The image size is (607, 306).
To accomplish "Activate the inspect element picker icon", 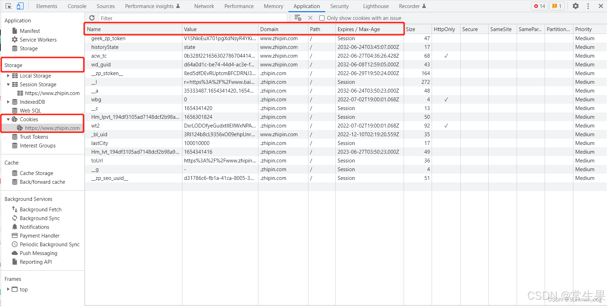I will [8, 6].
